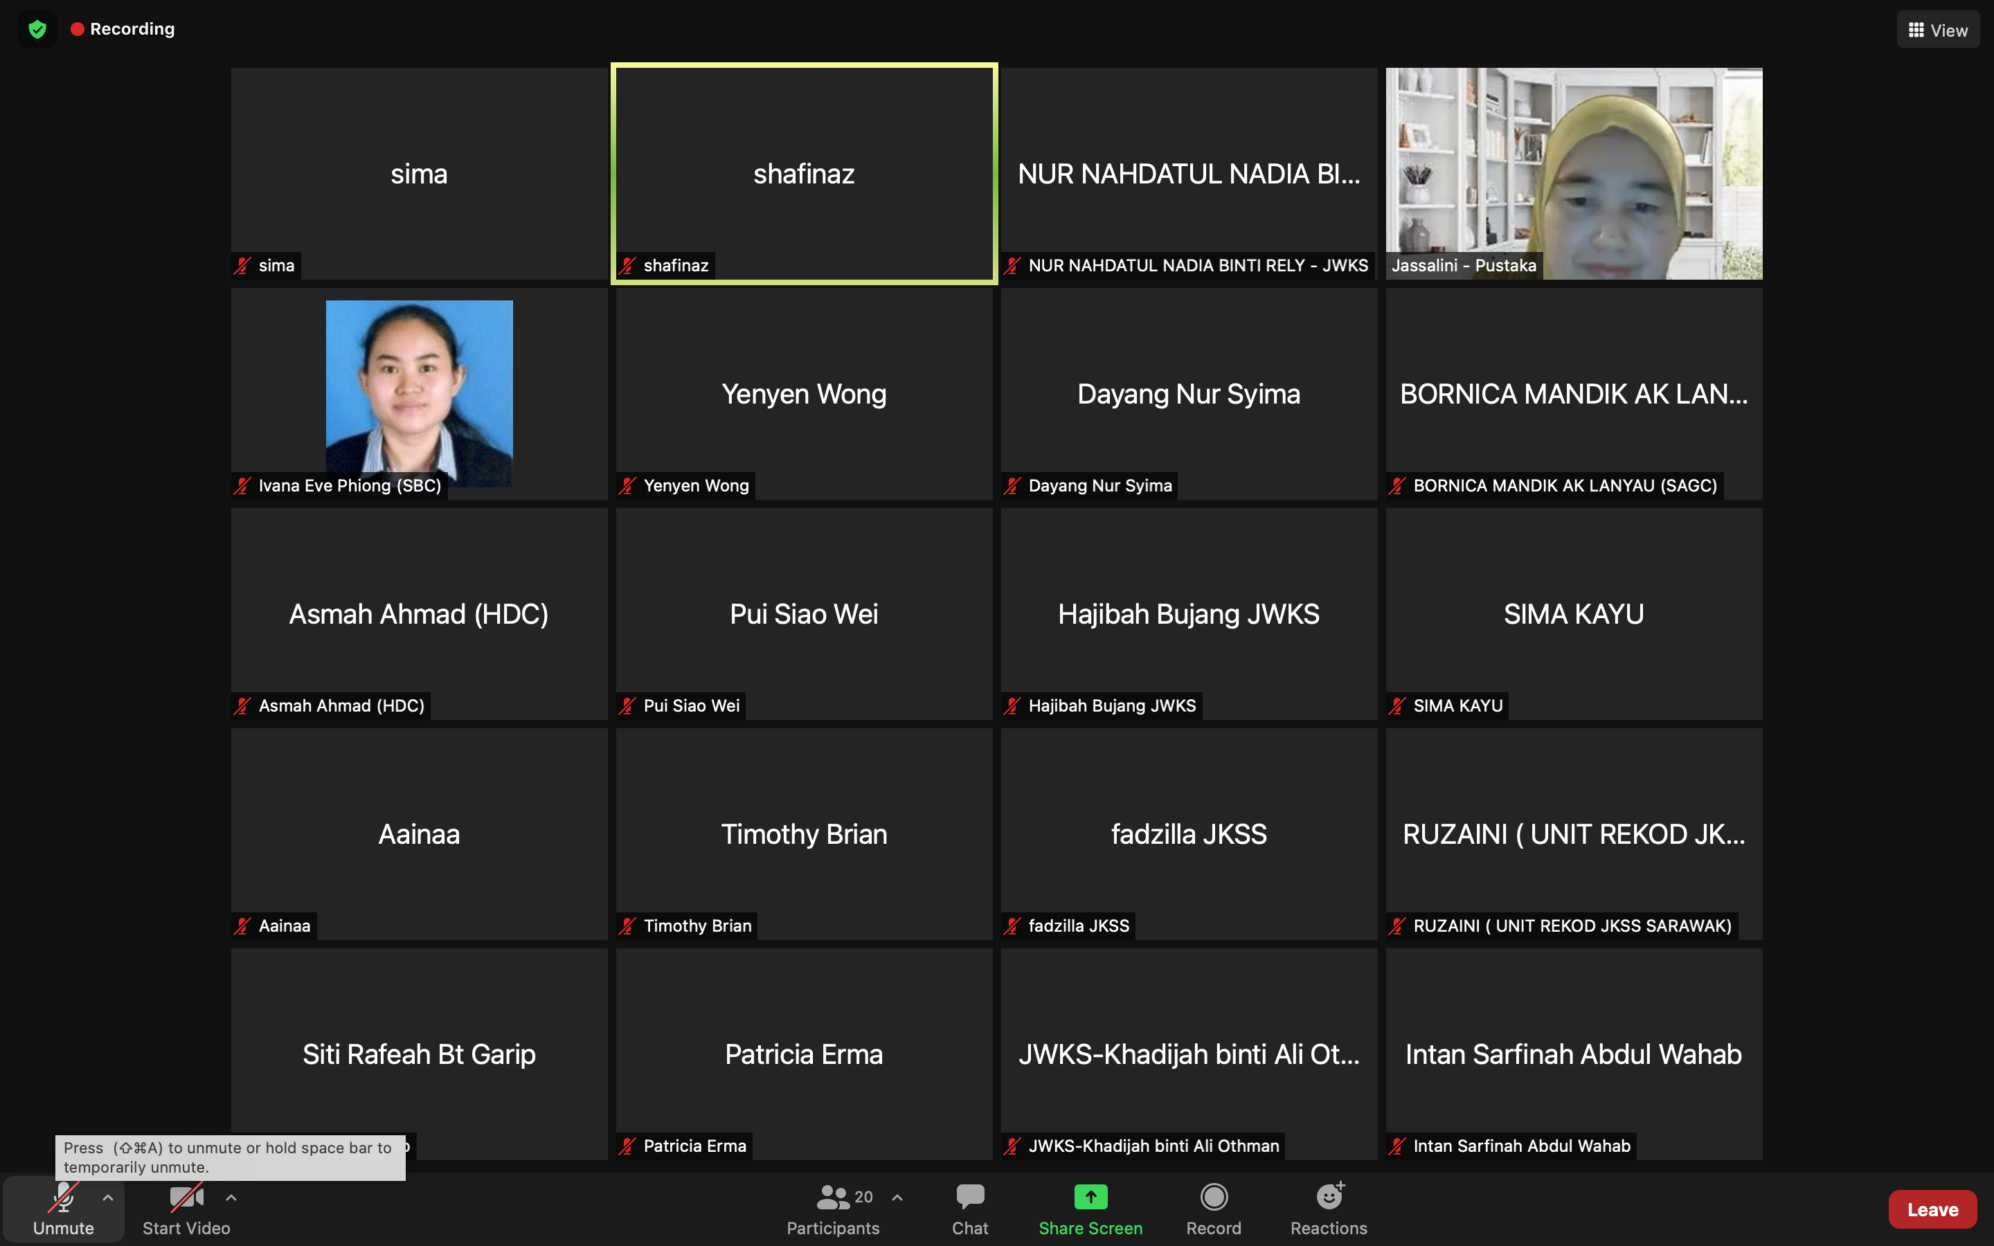Select the RUZAINI UNIT REKOD tile
The height and width of the screenshot is (1246, 1994).
click(1574, 833)
